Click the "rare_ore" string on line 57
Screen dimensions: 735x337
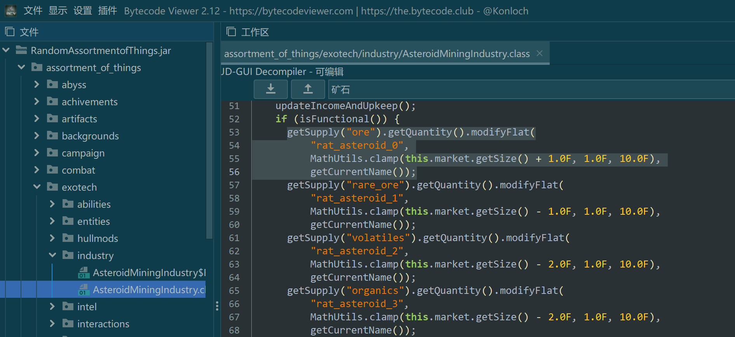click(375, 185)
